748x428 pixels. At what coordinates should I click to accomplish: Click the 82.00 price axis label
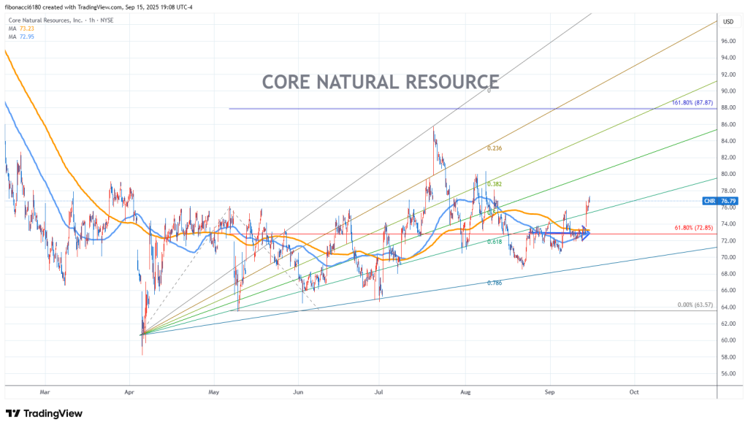[728, 158]
